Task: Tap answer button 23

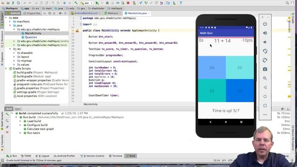Action: pos(212,91)
